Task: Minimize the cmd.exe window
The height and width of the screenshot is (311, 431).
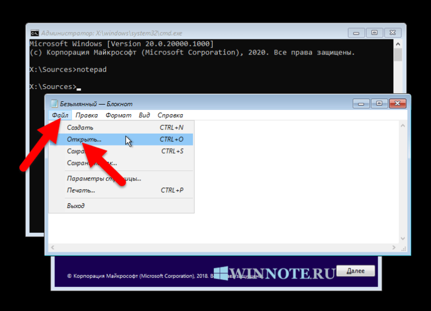Action: [356, 33]
